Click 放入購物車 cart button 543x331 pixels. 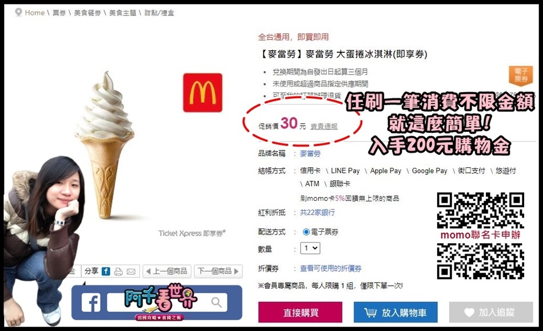point(396,312)
